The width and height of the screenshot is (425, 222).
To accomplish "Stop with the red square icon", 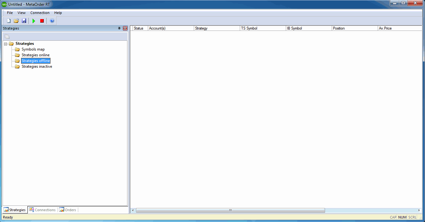I will click(42, 21).
